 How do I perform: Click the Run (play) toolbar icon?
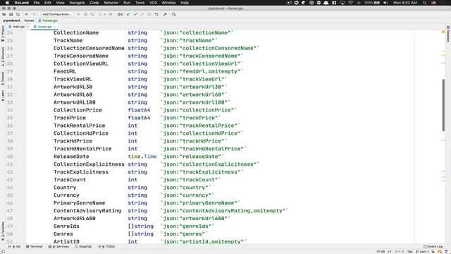78,14
